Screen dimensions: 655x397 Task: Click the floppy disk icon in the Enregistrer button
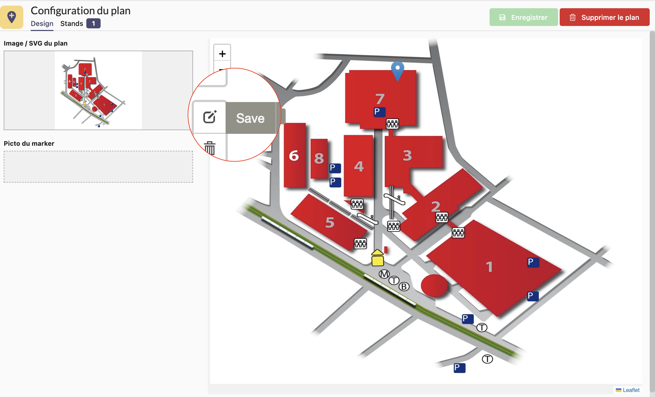click(502, 17)
